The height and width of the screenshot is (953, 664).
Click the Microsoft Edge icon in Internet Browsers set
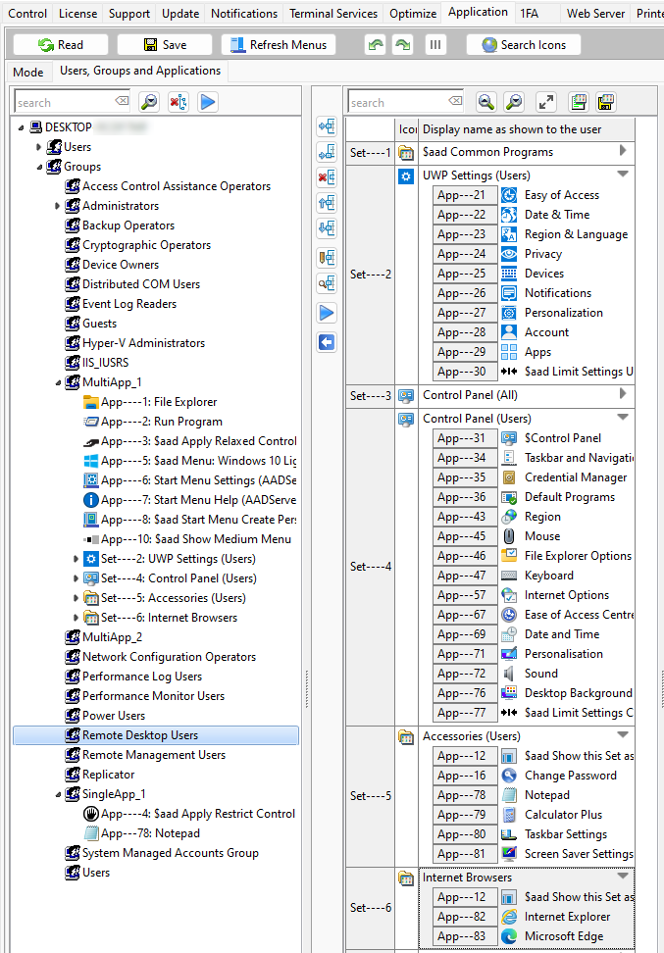(508, 936)
